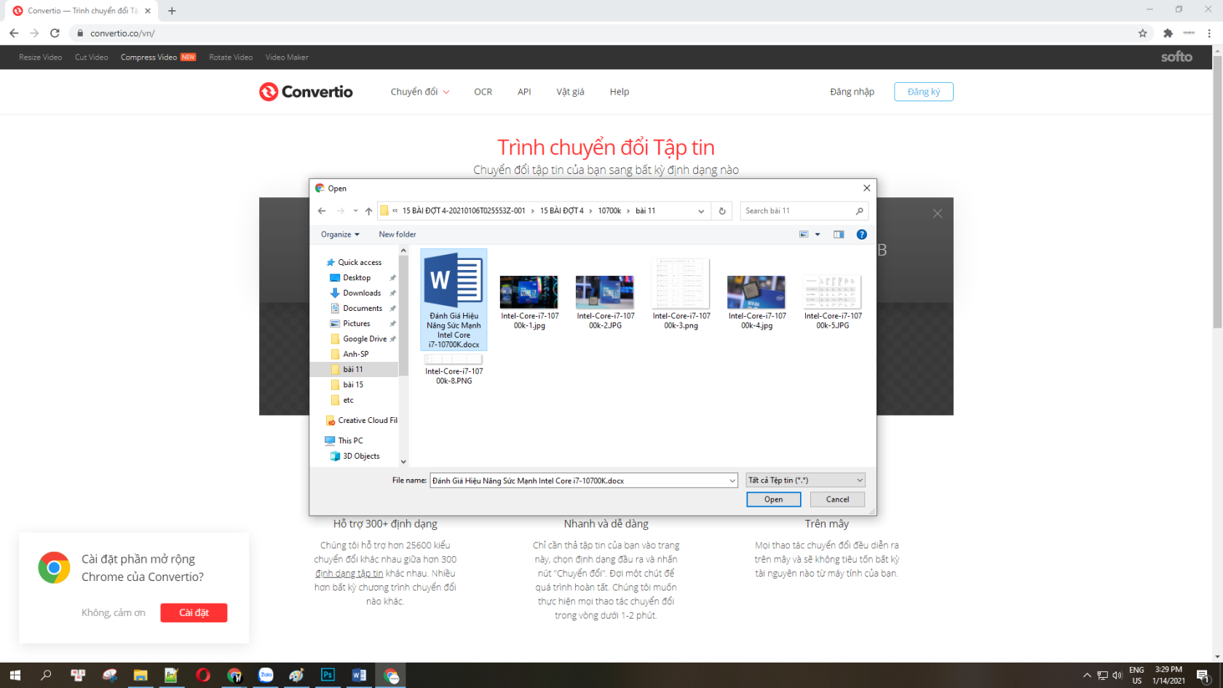1223x688 pixels.
Task: Open the Anh-SP folder in sidebar
Action: (355, 354)
